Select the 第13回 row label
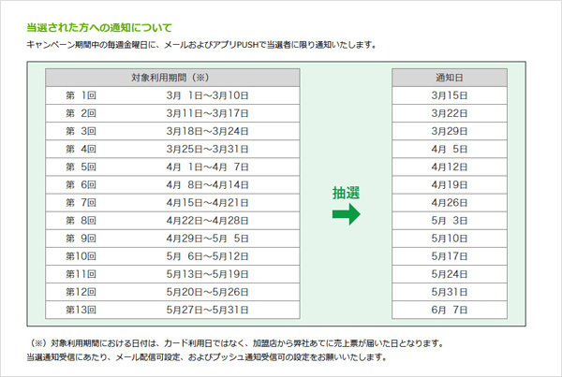This screenshot has height=377, width=562. (x=81, y=310)
